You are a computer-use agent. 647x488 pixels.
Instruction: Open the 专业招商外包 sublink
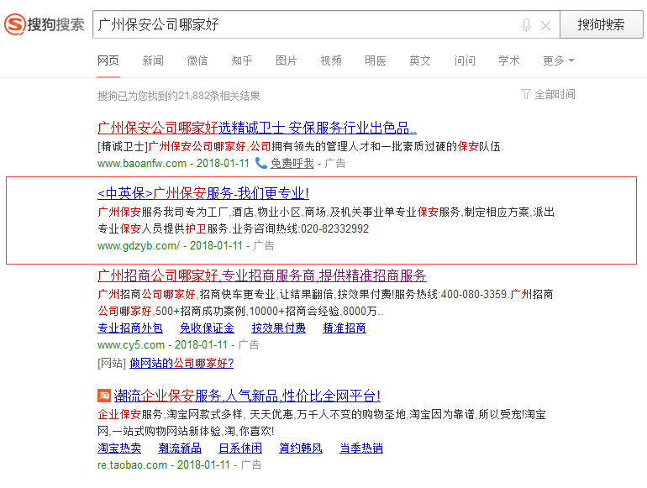click(130, 328)
